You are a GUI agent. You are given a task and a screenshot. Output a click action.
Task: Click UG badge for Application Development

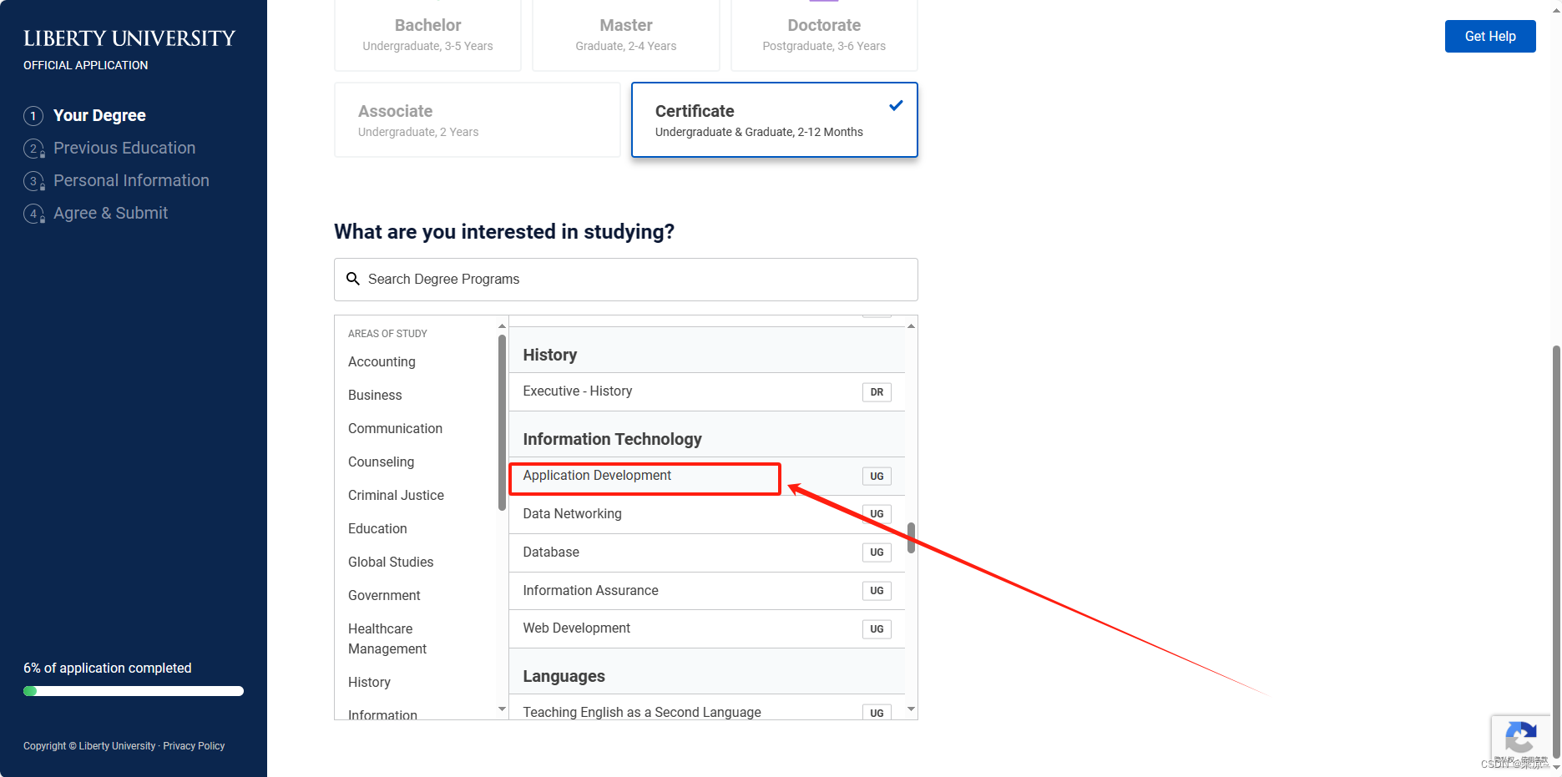[x=877, y=477]
